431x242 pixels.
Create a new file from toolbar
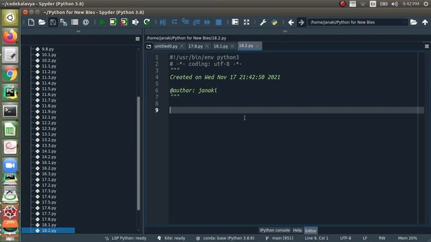(x=31, y=22)
